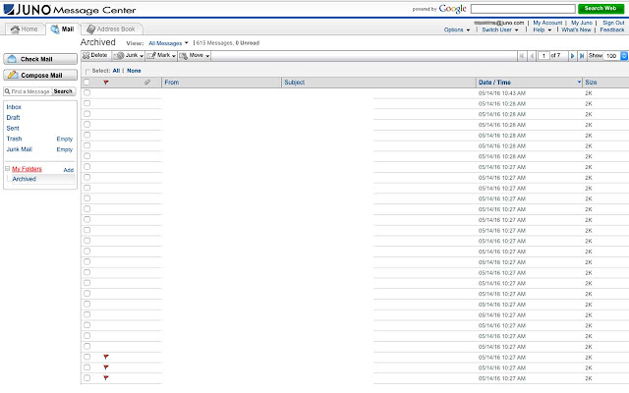Screen dimensions: 629x393
Task: Empty the Junk Mail folder
Action: [64, 149]
